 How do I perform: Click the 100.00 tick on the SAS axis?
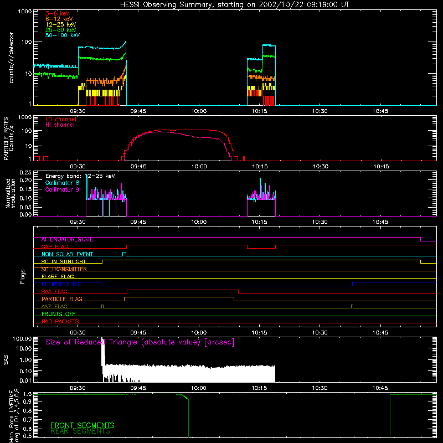pyautogui.click(x=22, y=339)
